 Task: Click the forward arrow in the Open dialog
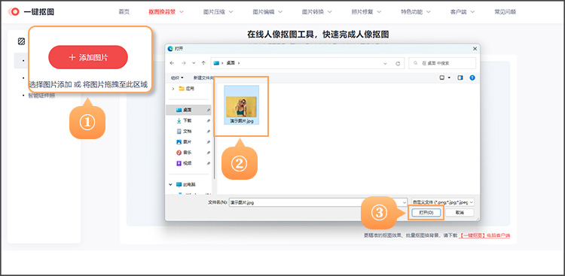coord(183,63)
